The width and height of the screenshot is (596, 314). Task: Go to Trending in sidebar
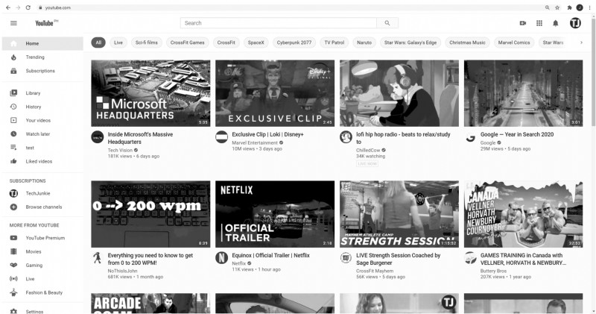[42, 57]
